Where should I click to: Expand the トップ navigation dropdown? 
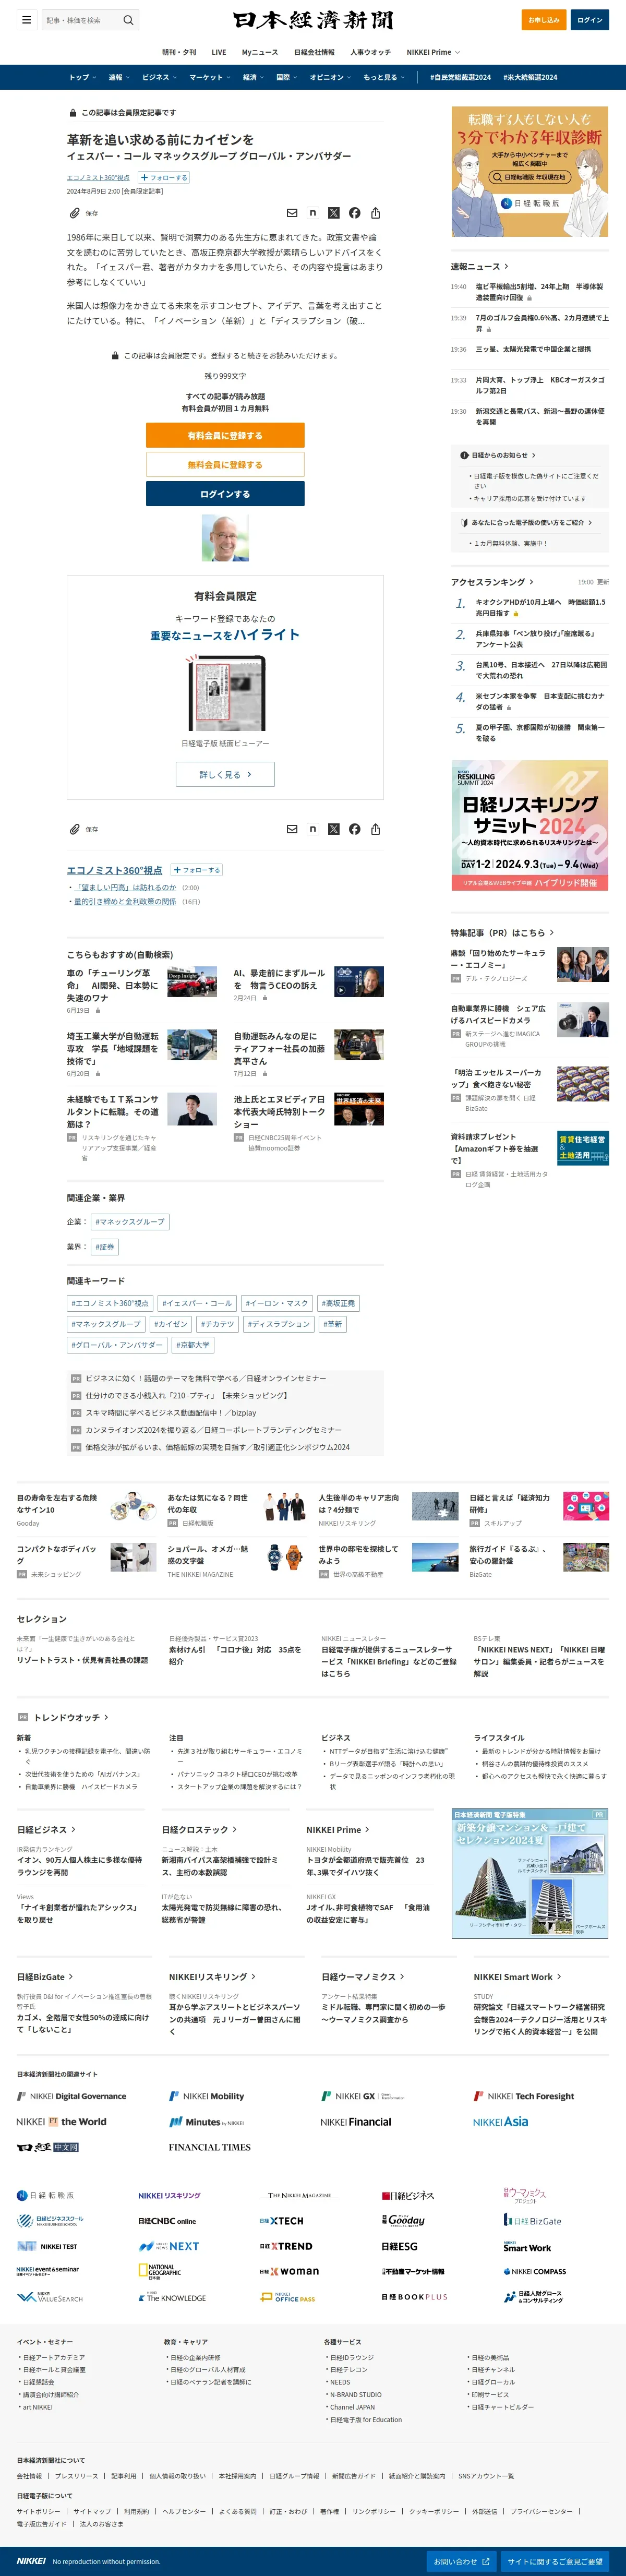82,77
